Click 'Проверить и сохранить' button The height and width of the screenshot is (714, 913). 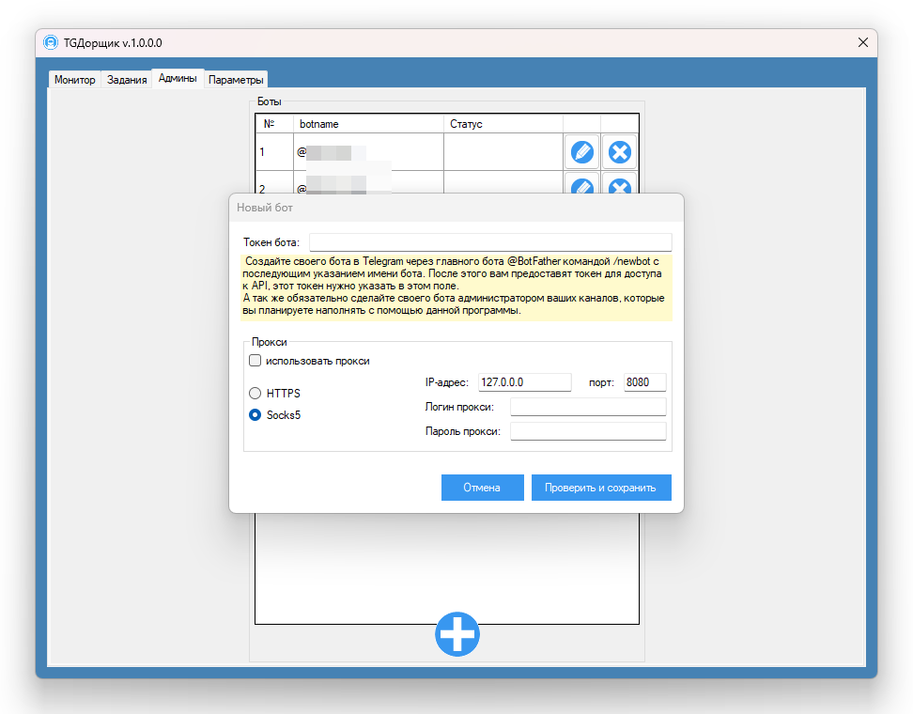[601, 488]
